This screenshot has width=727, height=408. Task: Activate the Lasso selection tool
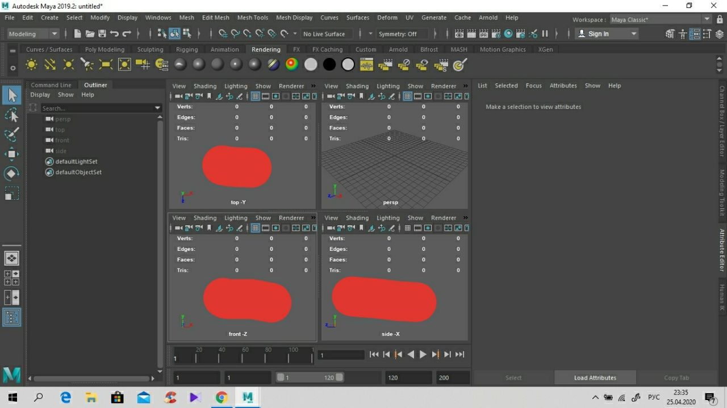coord(11,115)
